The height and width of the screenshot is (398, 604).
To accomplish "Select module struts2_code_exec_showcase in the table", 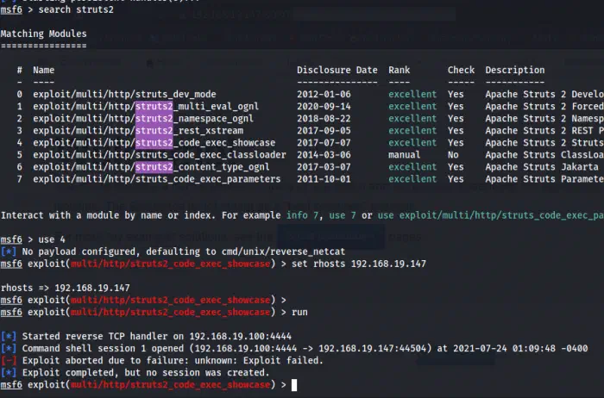I will click(154, 143).
